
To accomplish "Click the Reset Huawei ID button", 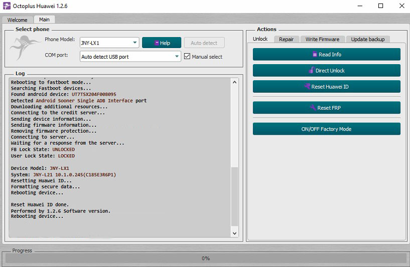I will click(326, 87).
